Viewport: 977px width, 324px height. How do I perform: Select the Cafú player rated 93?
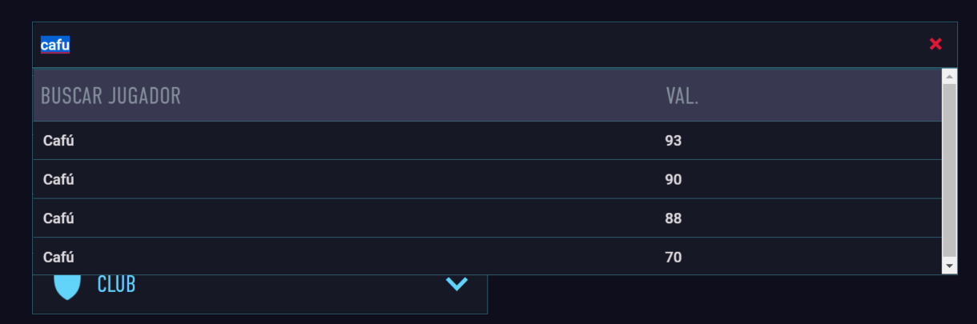487,141
